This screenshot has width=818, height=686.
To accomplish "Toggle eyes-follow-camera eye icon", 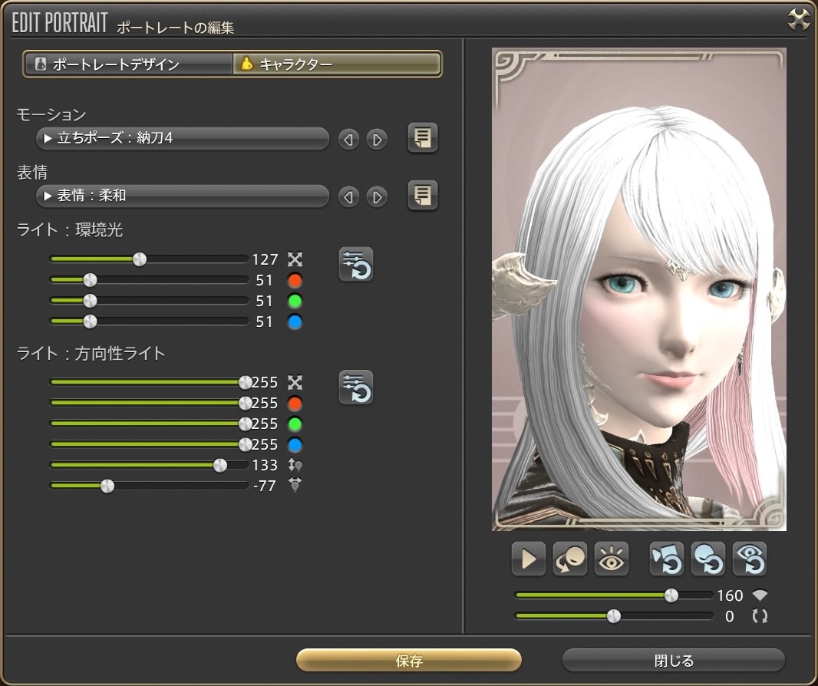I will tap(612, 559).
